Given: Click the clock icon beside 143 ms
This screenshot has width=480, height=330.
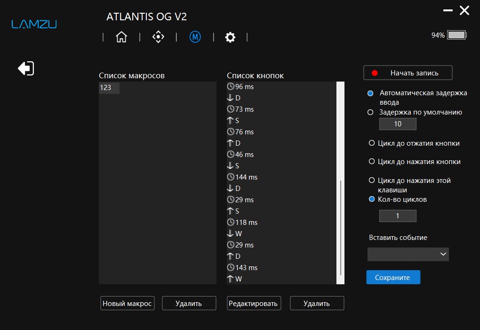Looking at the screenshot, I should click(231, 267).
